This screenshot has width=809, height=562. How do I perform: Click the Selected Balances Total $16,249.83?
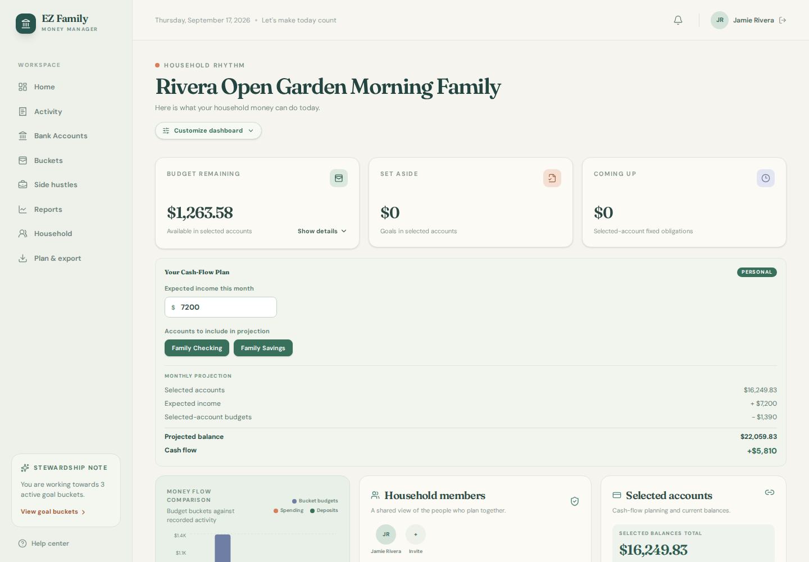[653, 550]
